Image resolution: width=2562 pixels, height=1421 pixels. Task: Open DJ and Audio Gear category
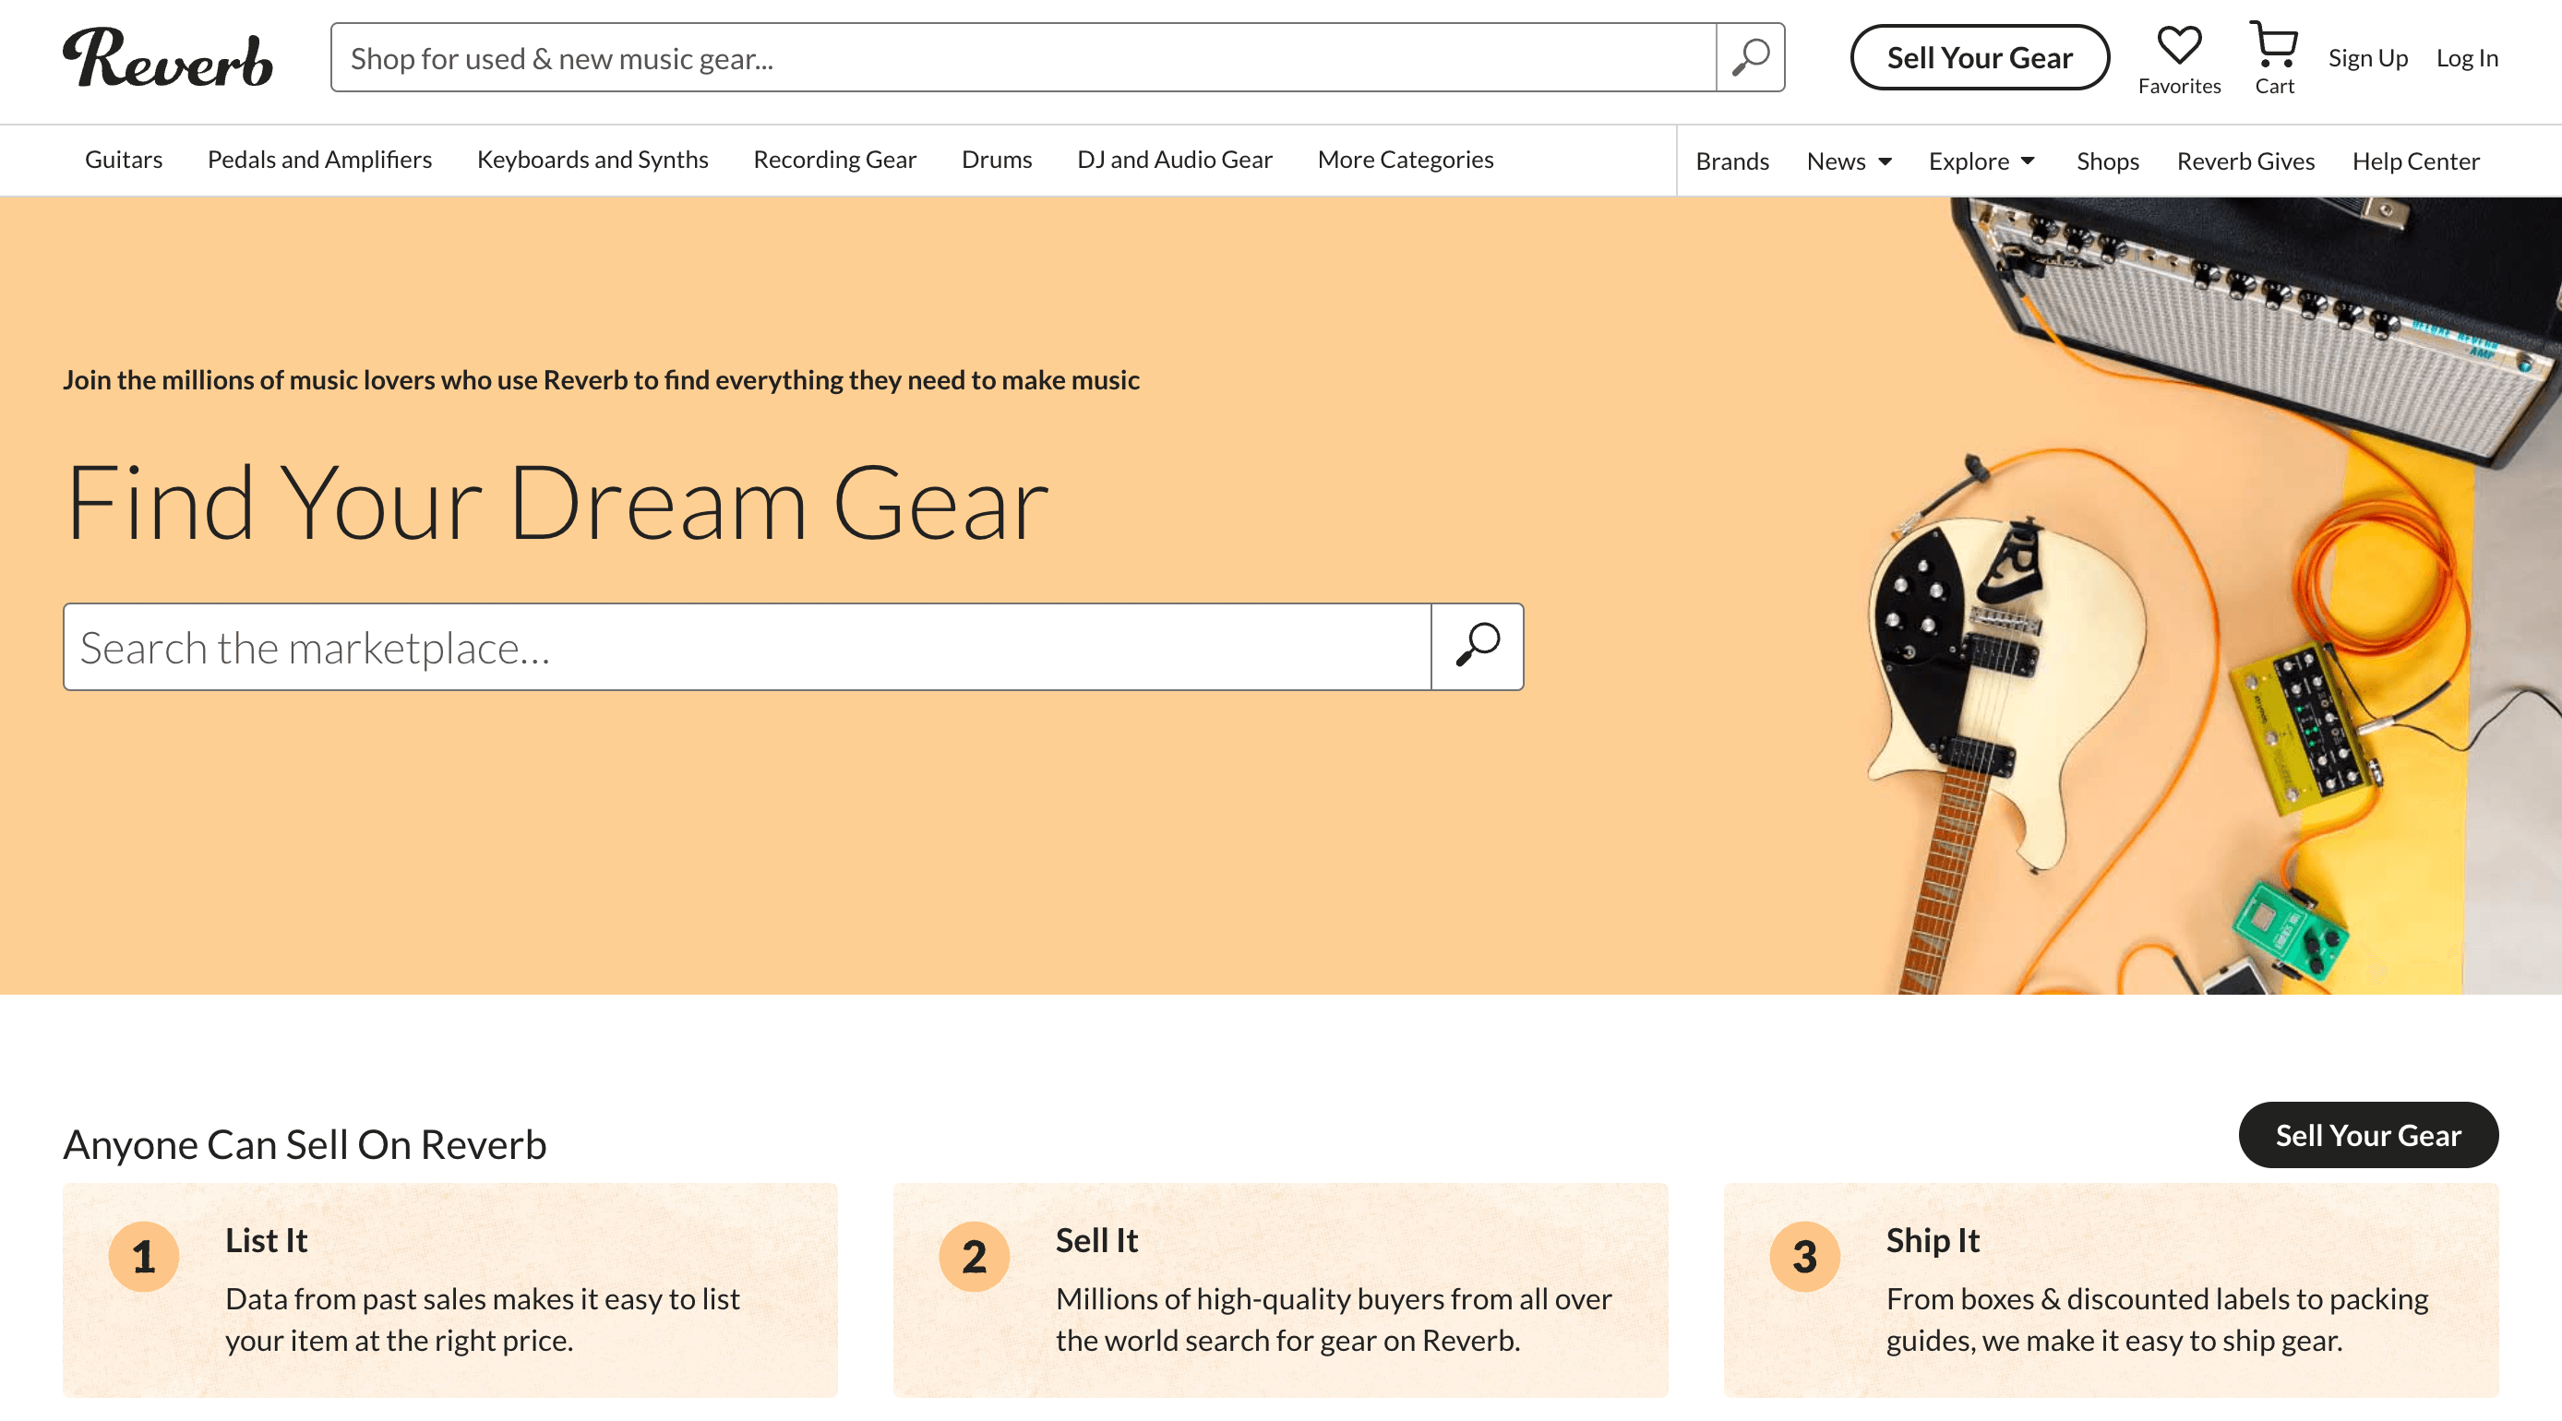click(x=1175, y=159)
